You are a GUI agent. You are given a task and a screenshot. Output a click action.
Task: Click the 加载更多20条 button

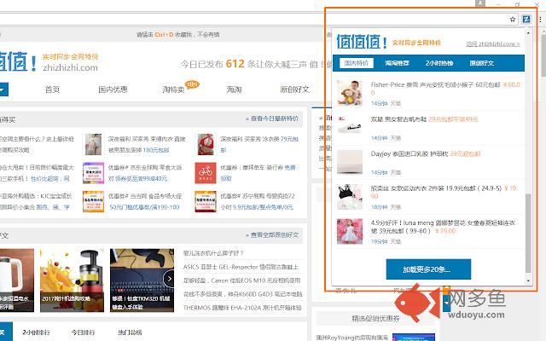(x=428, y=269)
